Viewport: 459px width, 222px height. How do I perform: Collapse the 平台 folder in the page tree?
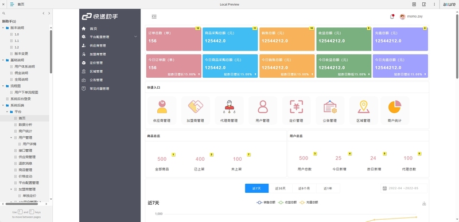7,112
